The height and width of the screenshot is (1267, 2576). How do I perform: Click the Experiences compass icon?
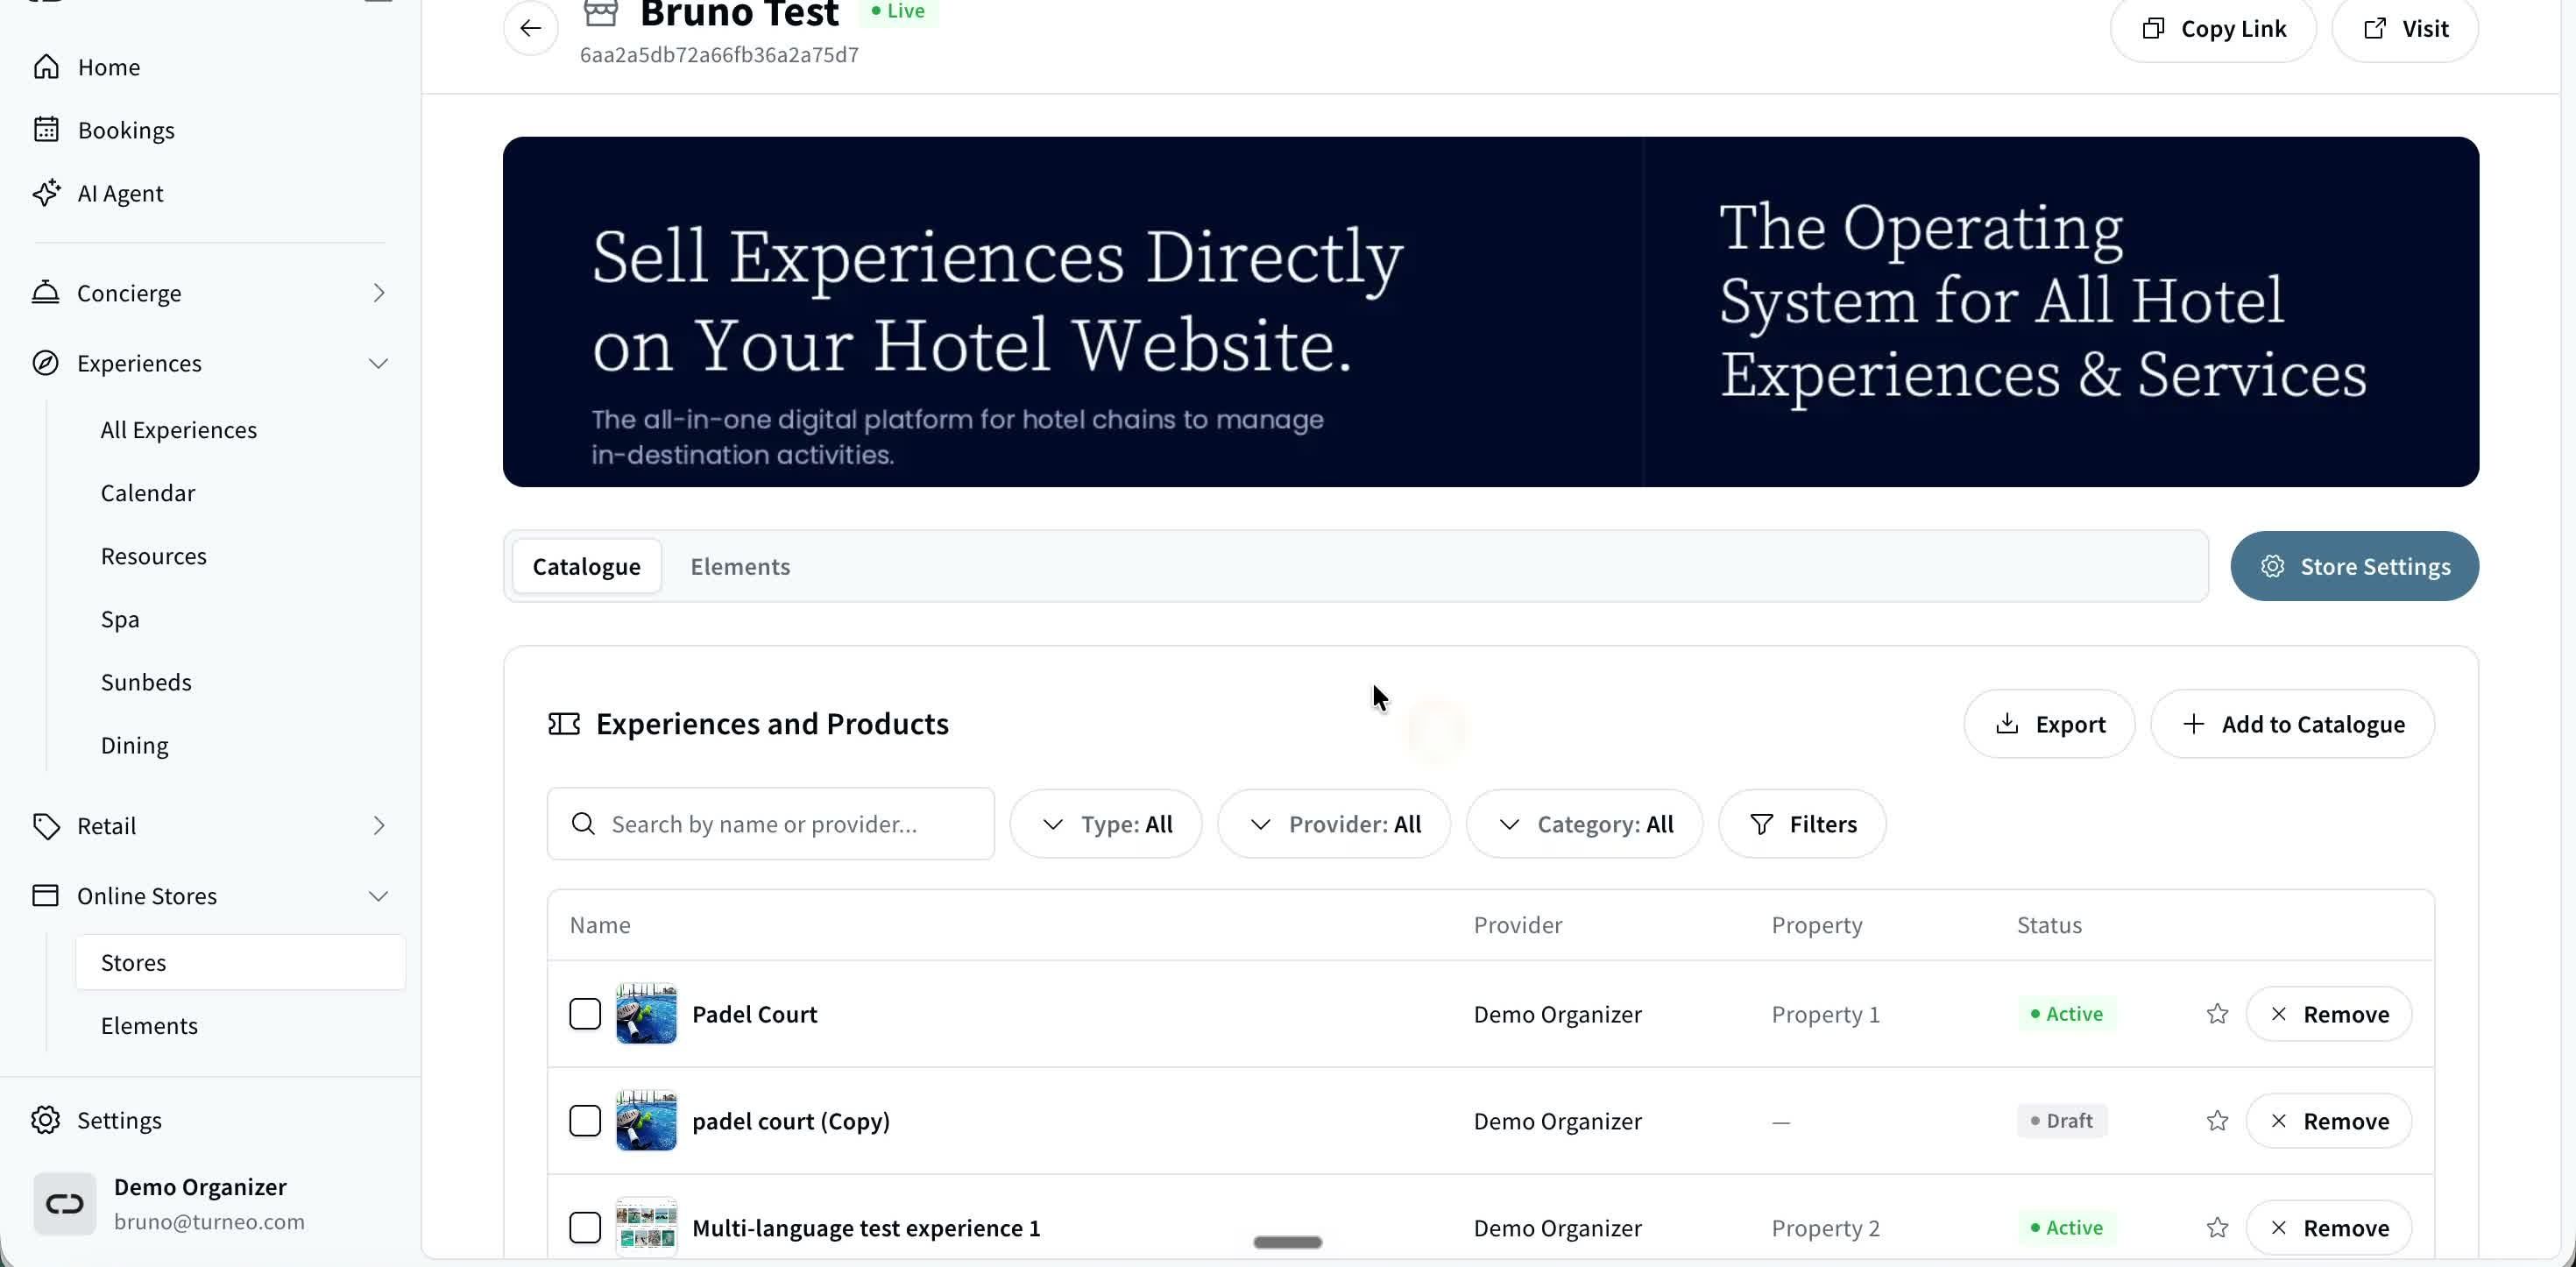[46, 363]
